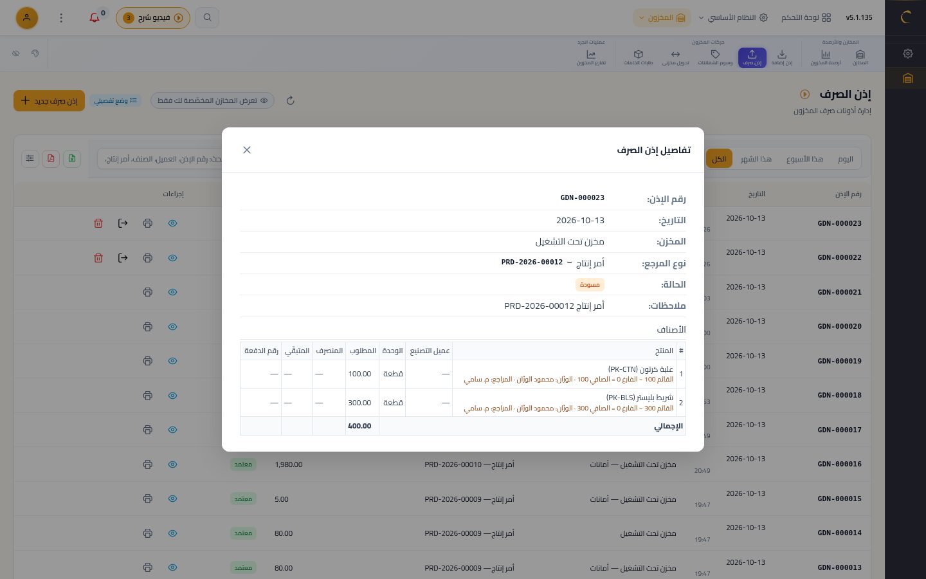Open وسوم الشغلانات job tags
The width and height of the screenshot is (926, 579).
coord(715,57)
